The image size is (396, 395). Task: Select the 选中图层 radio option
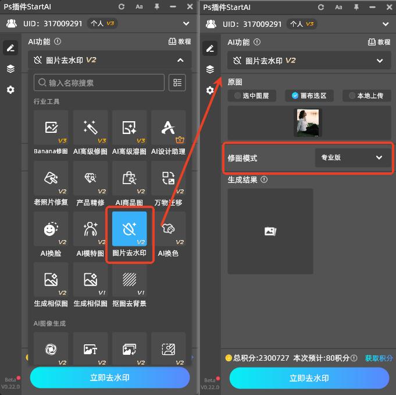[252, 96]
